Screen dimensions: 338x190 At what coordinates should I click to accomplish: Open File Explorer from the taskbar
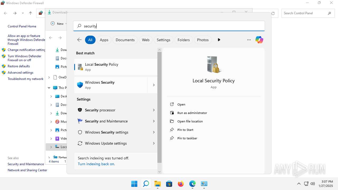pyautogui.click(x=157, y=184)
